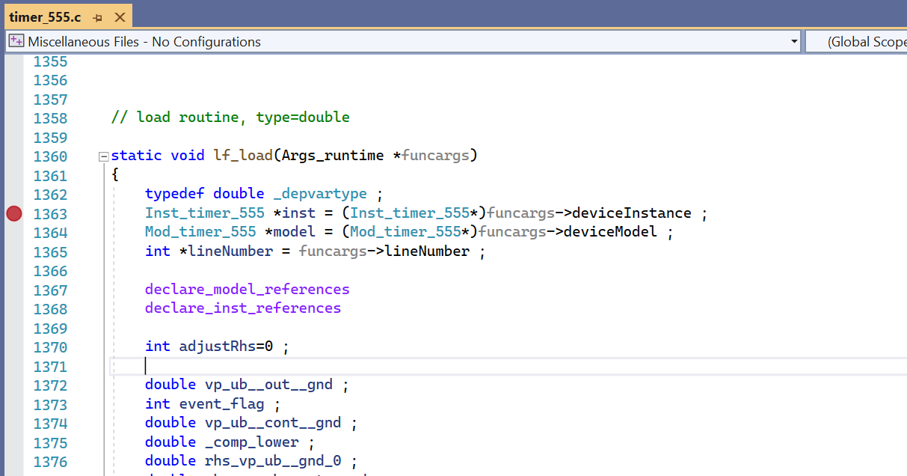
Task: Toggle a breakpoint in margin at line 1370
Action: 13,347
